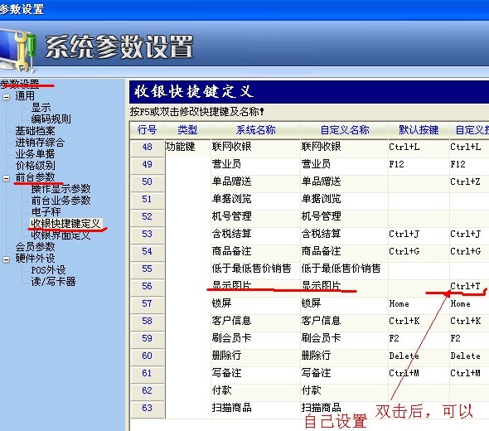The height and width of the screenshot is (431, 489).
Task: Collapse the 通用 tree node
Action: click(7, 97)
